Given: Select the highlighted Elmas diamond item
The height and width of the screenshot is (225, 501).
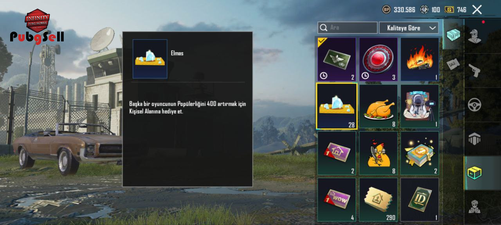Looking at the screenshot, I should pyautogui.click(x=337, y=106).
